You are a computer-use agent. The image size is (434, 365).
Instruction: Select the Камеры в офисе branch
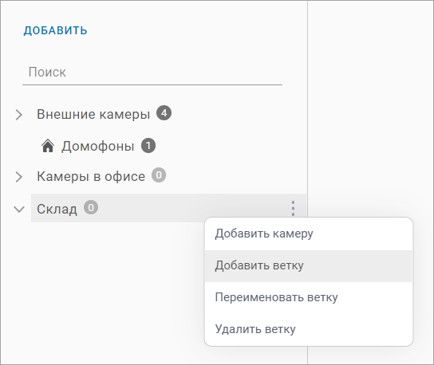(x=91, y=176)
